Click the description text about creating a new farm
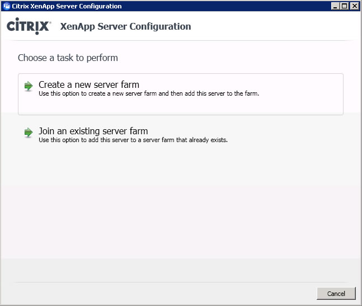The height and width of the screenshot is (306, 362). pyautogui.click(x=149, y=93)
